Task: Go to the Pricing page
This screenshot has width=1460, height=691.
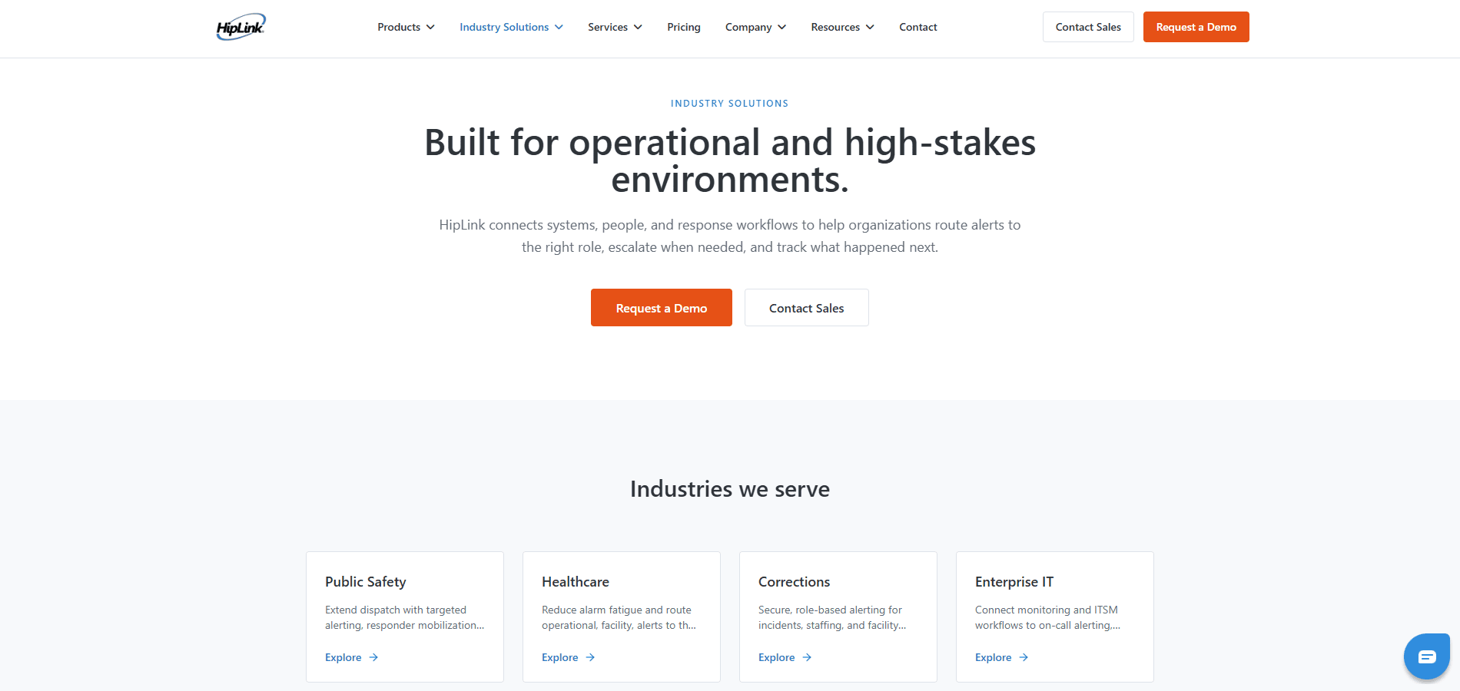Action: [x=684, y=28]
